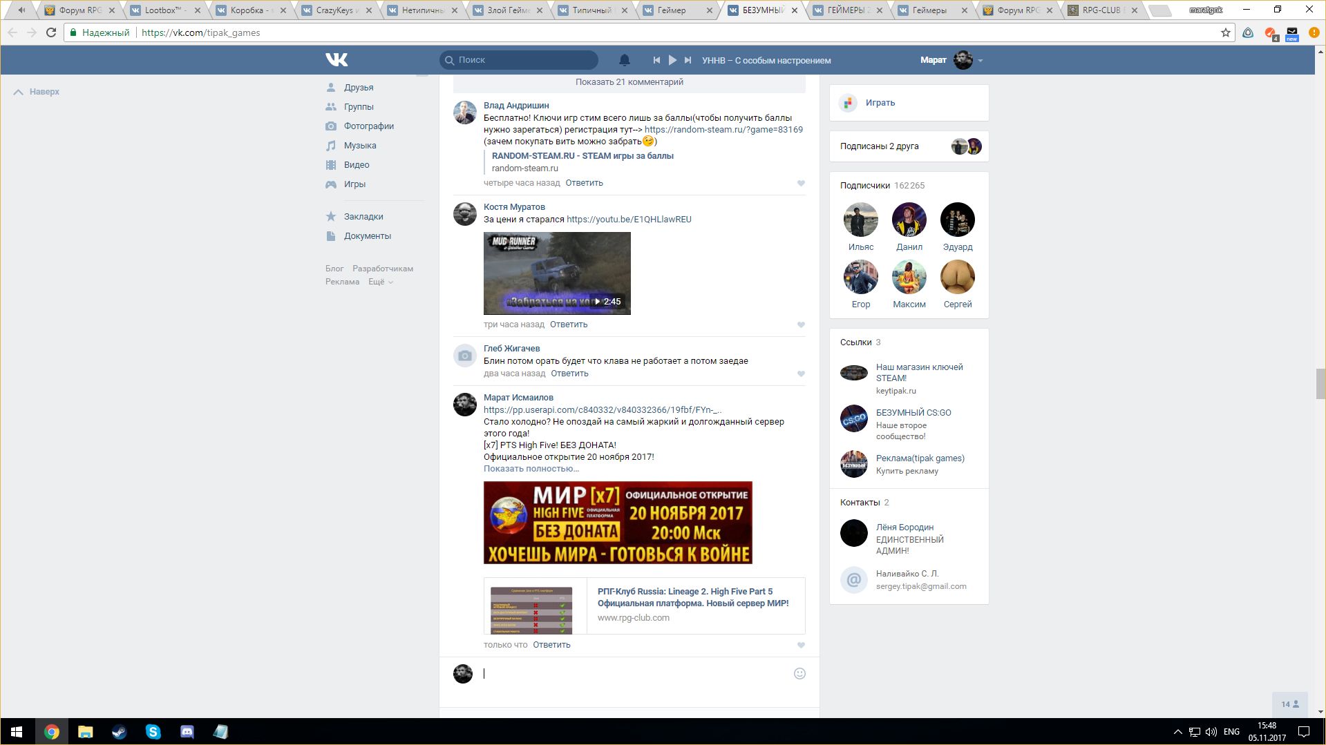Show all 21 comments
The width and height of the screenshot is (1326, 745).
tap(629, 82)
